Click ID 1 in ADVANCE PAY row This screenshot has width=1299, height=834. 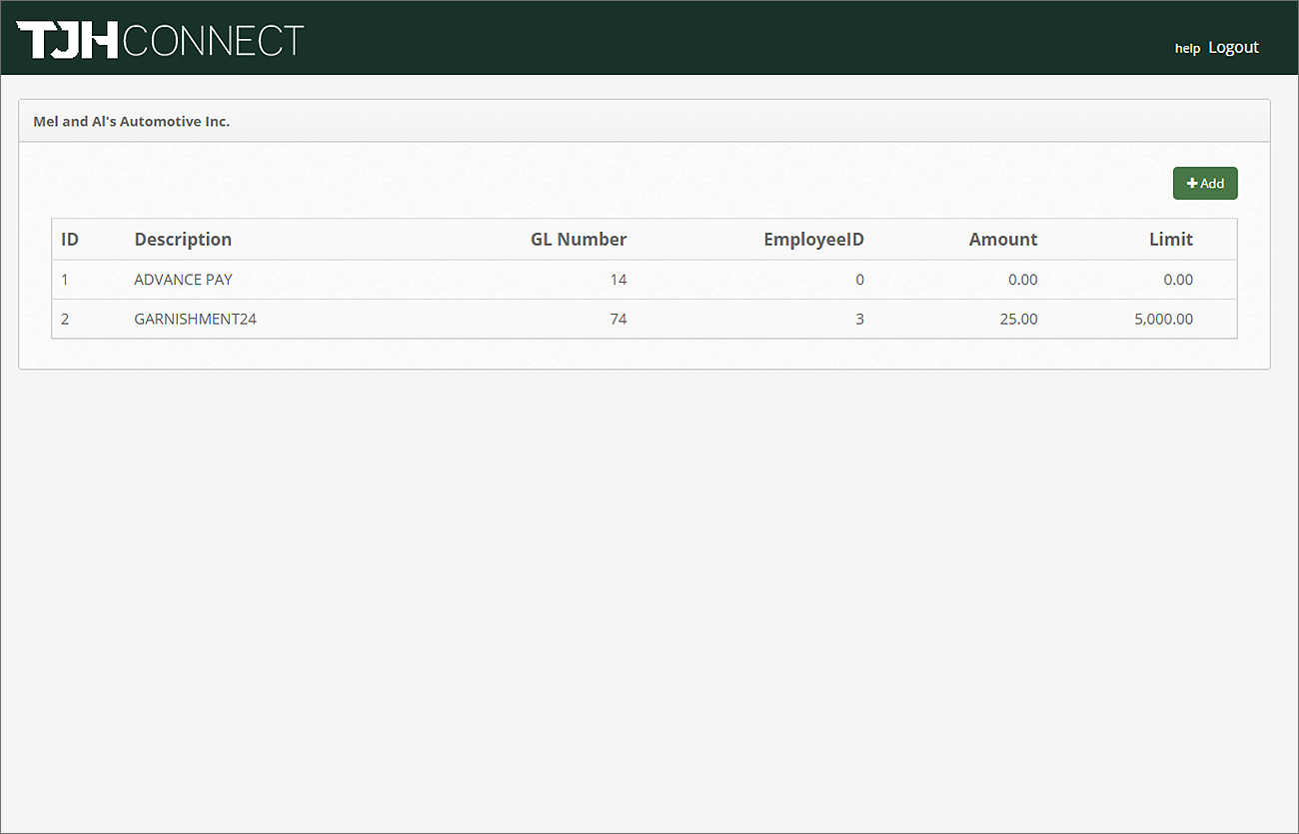pos(65,280)
